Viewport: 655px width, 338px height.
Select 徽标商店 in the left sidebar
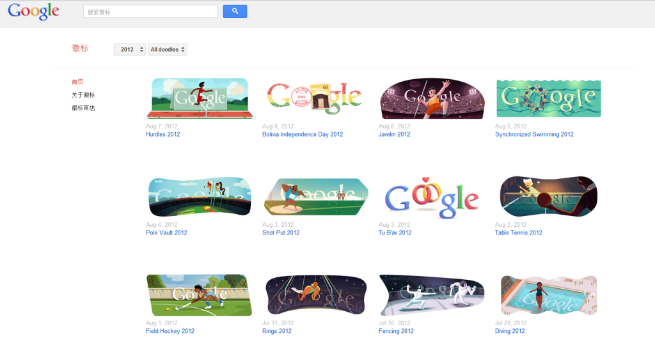[x=83, y=107]
